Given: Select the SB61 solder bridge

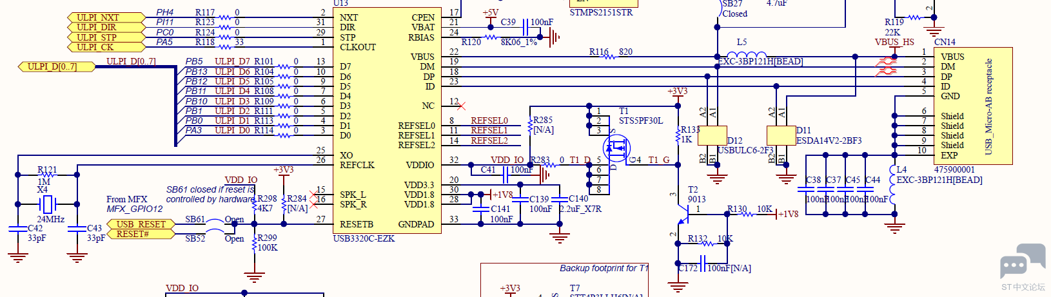Looking at the screenshot, I should tap(215, 221).
